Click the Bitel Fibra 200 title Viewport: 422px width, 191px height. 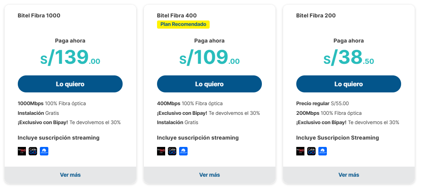[x=316, y=16]
